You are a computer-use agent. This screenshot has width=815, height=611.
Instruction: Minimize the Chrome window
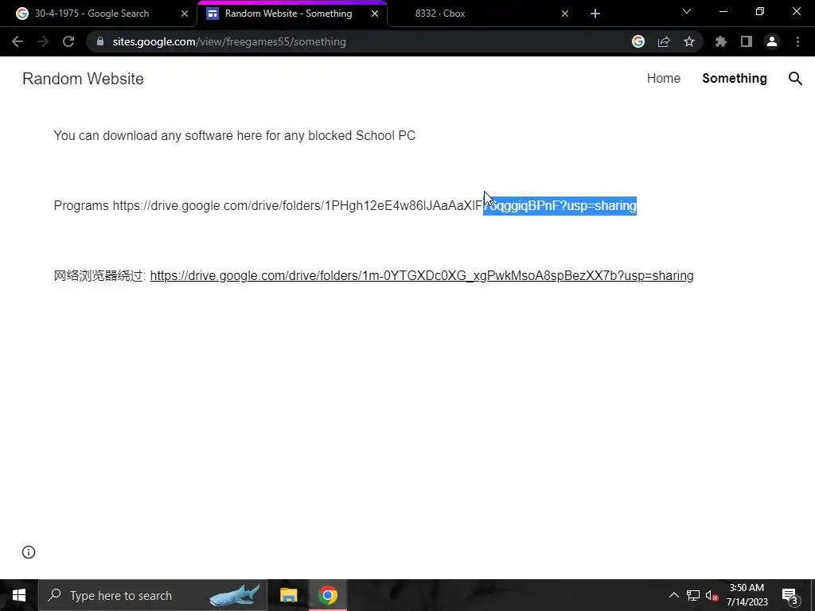click(x=723, y=11)
